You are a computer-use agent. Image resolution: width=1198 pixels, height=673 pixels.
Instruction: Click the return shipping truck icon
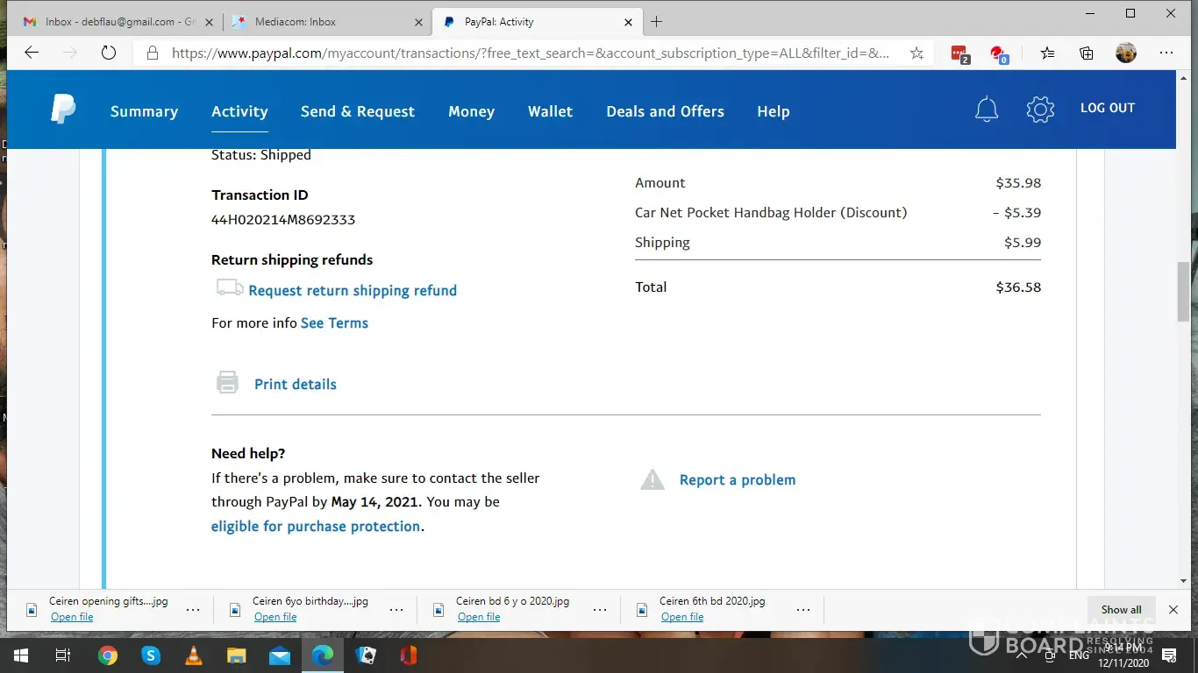230,288
